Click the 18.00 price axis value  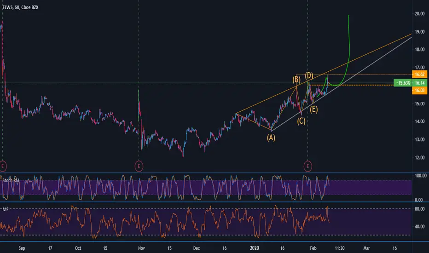point(419,50)
